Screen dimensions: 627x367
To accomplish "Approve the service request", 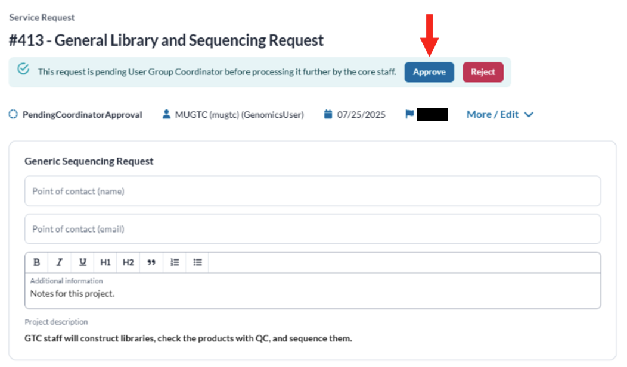I will [429, 72].
